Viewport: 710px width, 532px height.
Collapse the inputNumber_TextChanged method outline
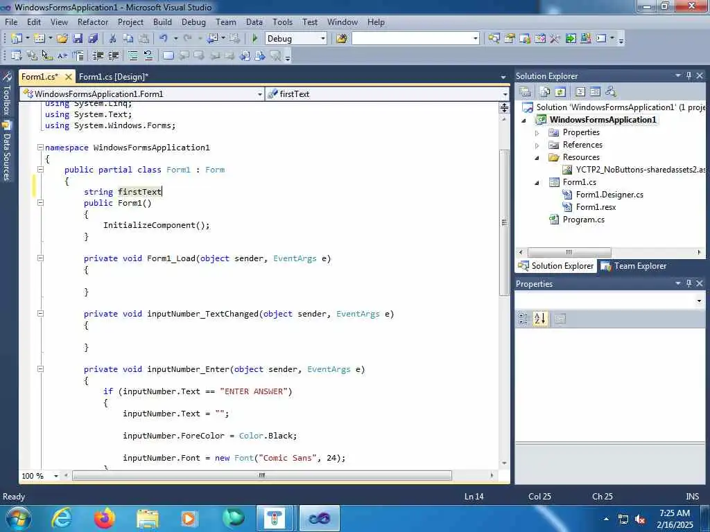tap(40, 314)
